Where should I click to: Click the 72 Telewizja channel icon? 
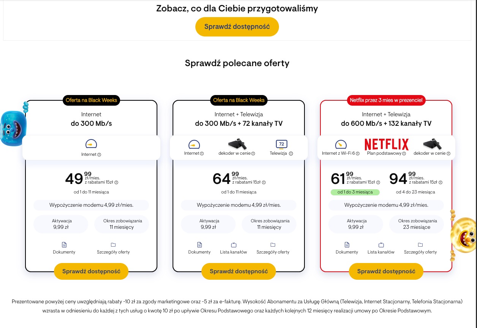click(x=281, y=144)
